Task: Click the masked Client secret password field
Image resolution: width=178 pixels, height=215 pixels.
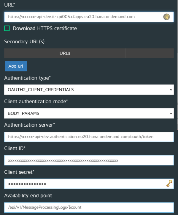Action: (83, 184)
